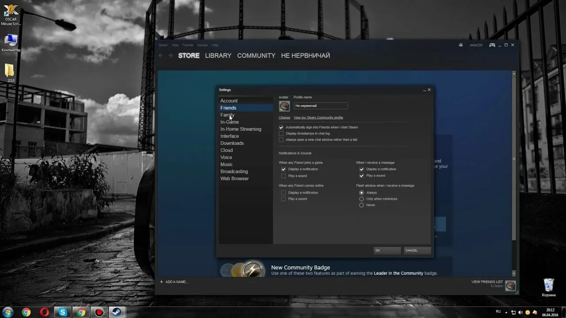The image size is (566, 318).
Task: Click the Change avatar link
Action: (x=284, y=117)
